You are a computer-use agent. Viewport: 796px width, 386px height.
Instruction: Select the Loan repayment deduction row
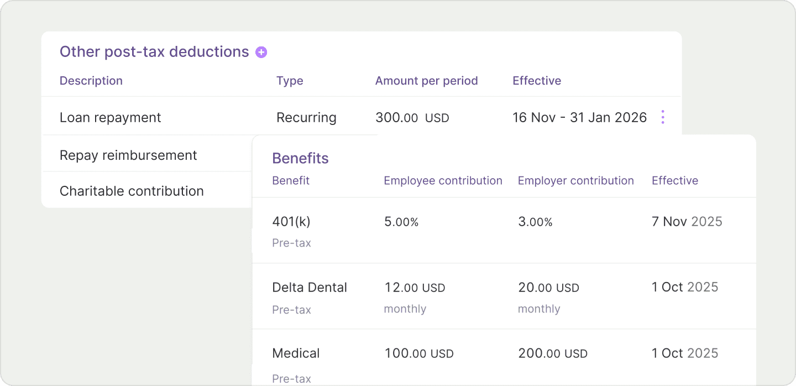(111, 117)
